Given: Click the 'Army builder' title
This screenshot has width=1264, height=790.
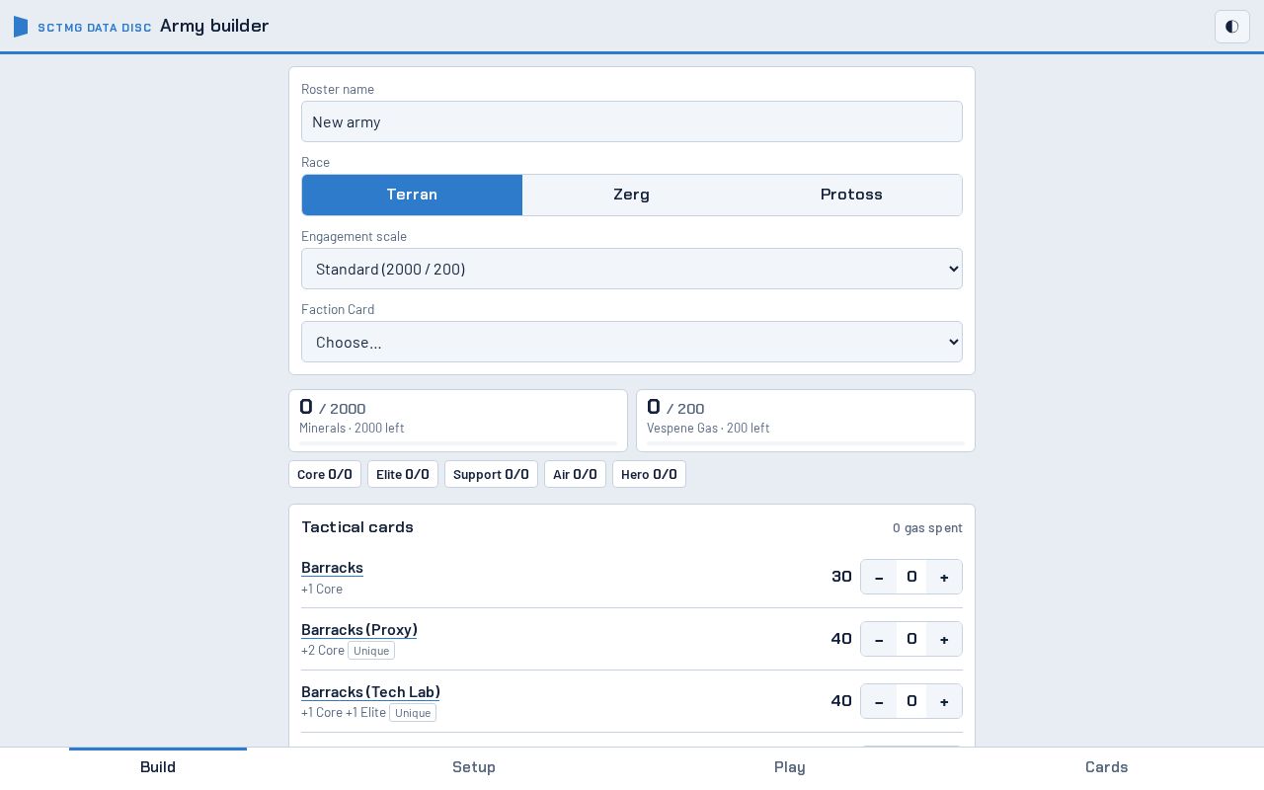Looking at the screenshot, I should [x=214, y=26].
